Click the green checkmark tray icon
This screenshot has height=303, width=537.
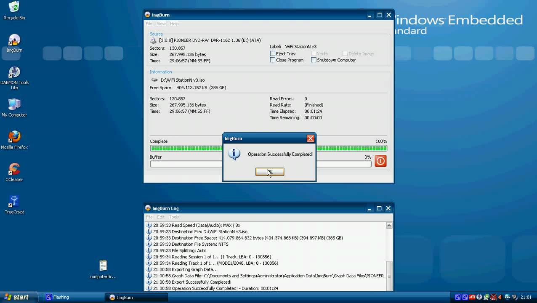tap(487, 297)
